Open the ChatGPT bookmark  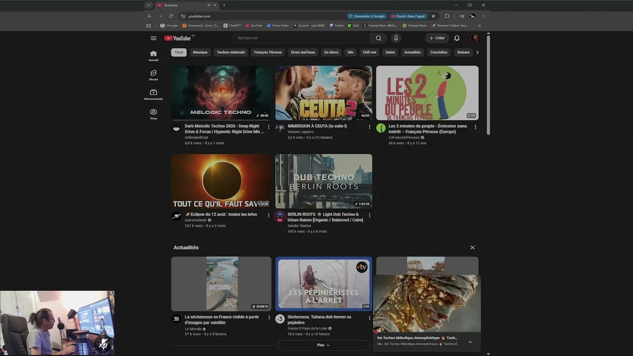232,25
